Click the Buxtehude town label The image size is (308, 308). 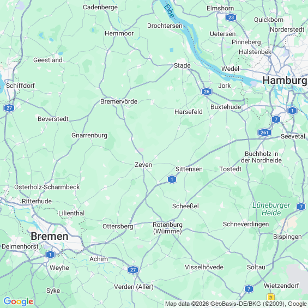point(226,107)
